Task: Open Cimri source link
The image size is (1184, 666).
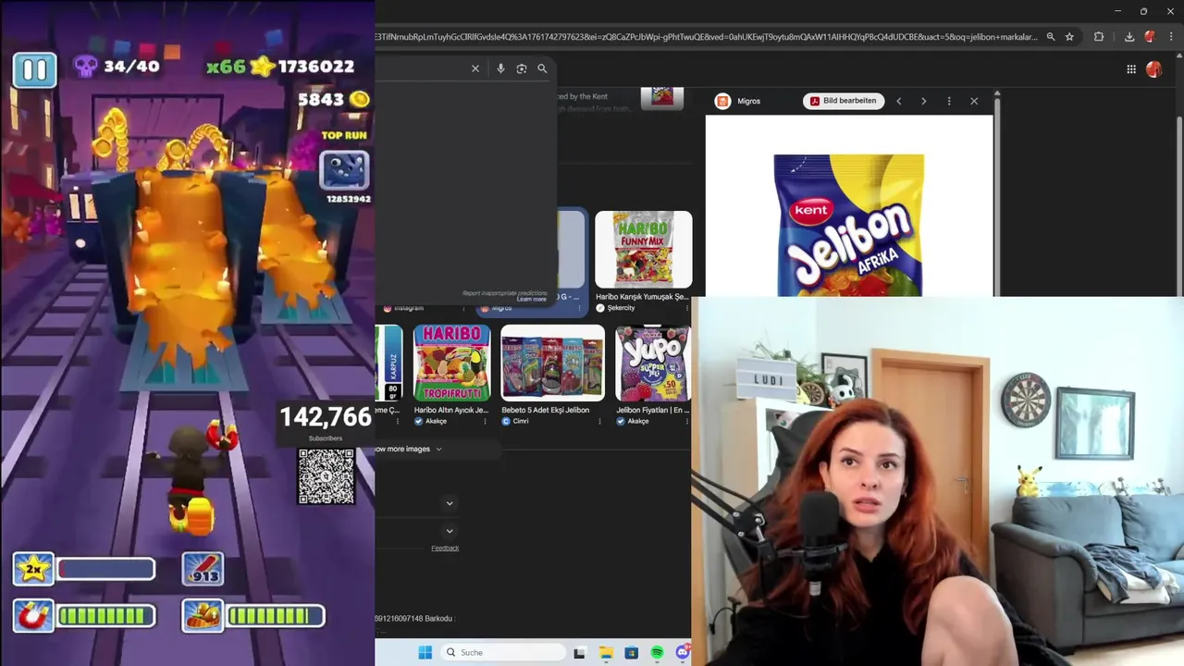Action: click(x=516, y=421)
